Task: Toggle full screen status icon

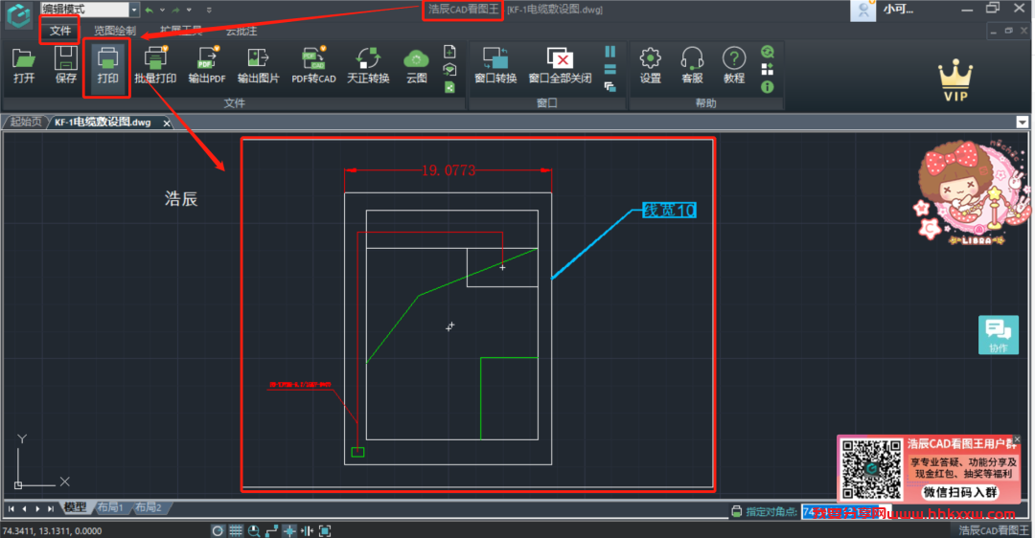Action: click(x=325, y=530)
